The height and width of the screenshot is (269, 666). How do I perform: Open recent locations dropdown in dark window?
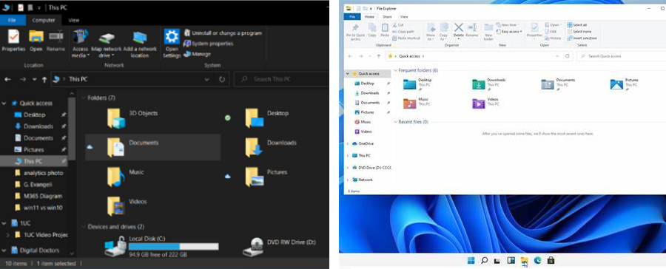34,79
